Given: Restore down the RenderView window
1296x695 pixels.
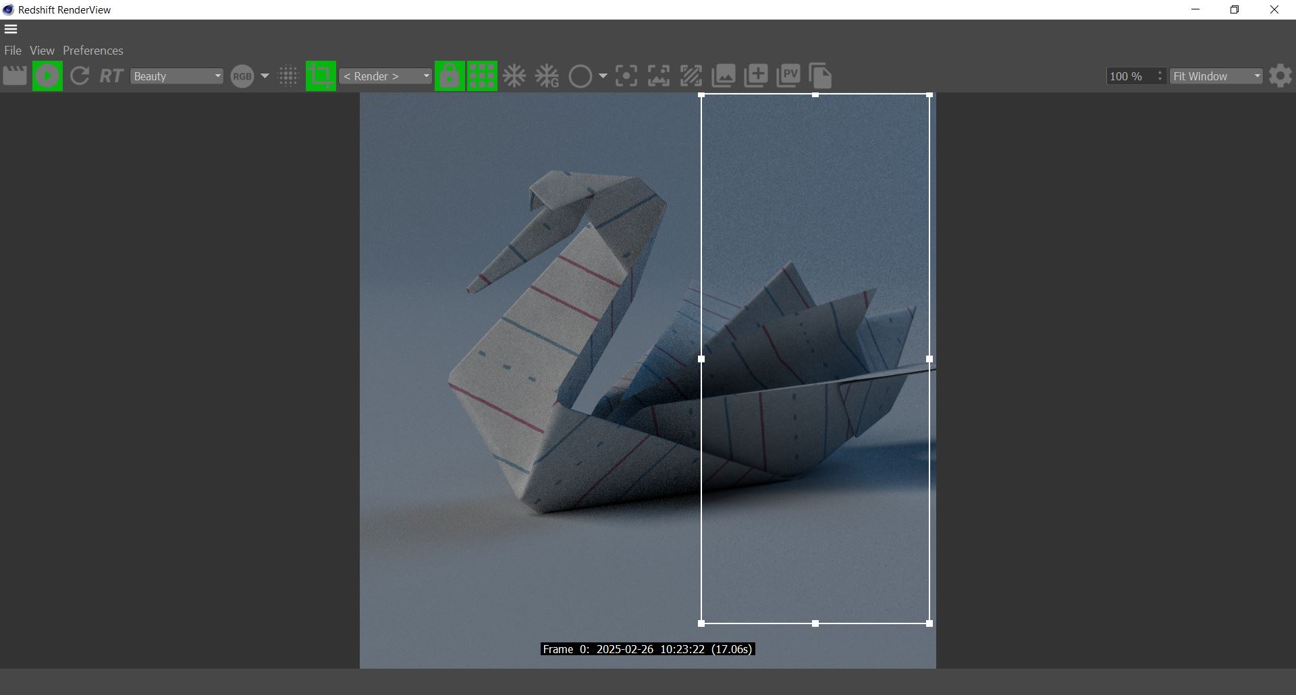Looking at the screenshot, I should click(1235, 9).
